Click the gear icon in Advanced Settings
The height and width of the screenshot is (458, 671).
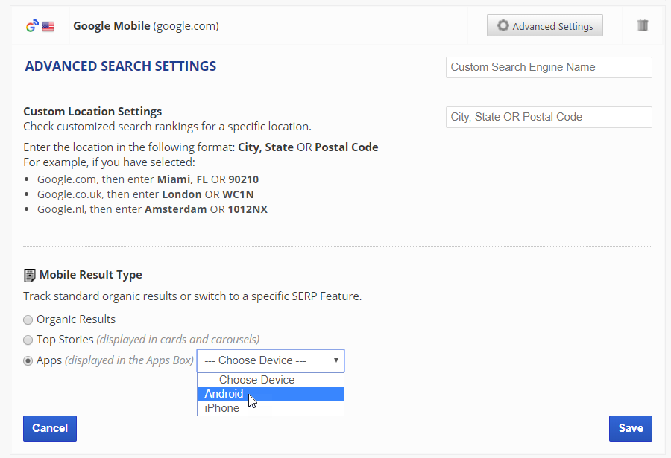(x=503, y=26)
